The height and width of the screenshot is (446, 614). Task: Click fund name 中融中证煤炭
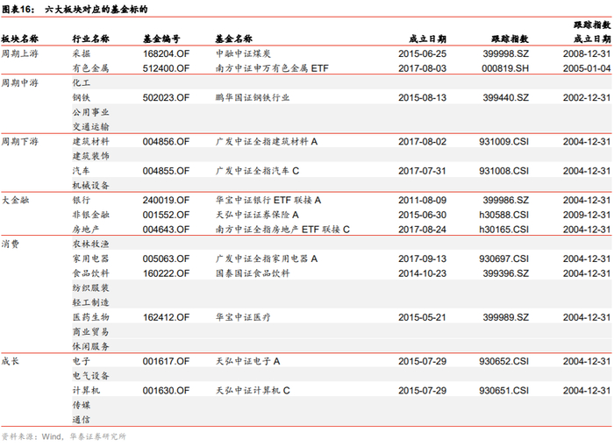243,53
